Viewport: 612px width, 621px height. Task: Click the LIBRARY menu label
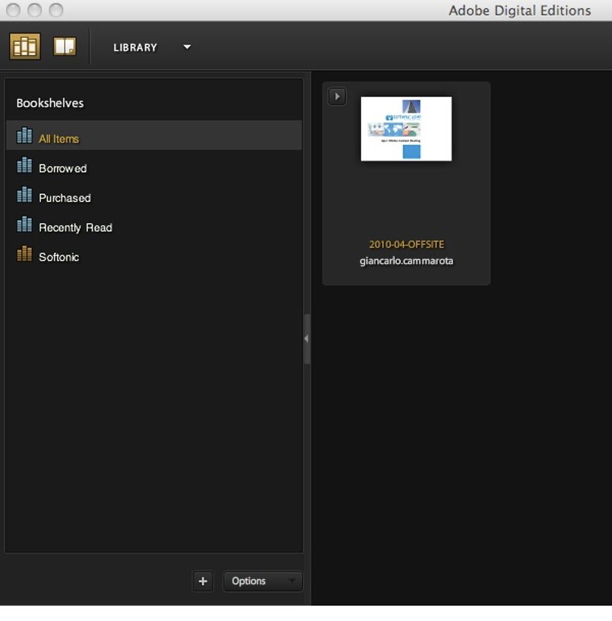(135, 47)
